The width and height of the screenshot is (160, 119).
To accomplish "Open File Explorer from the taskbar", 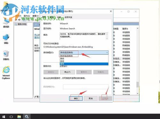I will (19, 117).
